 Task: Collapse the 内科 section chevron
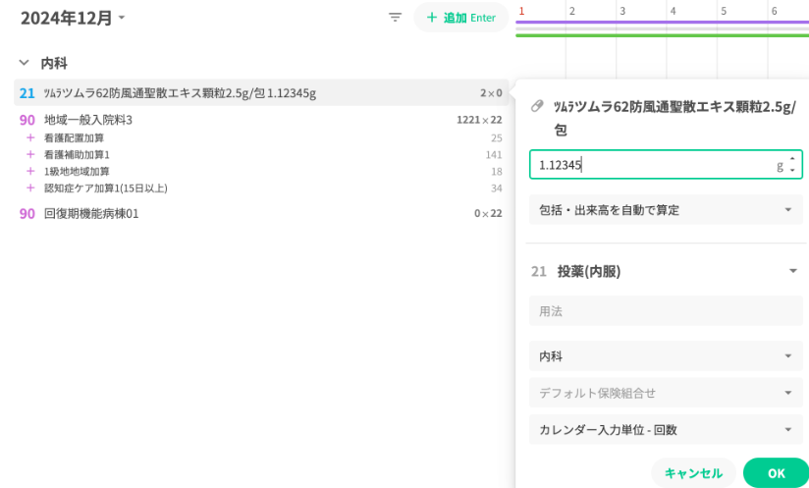24,63
